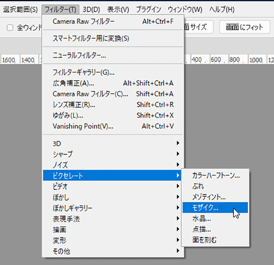The image size is (274, 265).
Task: Close the フィルター(T) menu
Action: pos(60,9)
